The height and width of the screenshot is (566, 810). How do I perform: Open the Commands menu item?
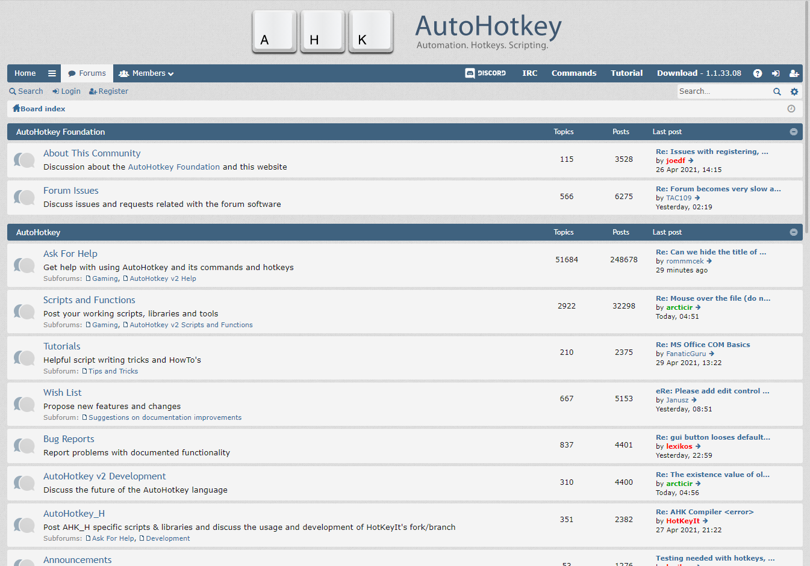pyautogui.click(x=574, y=73)
